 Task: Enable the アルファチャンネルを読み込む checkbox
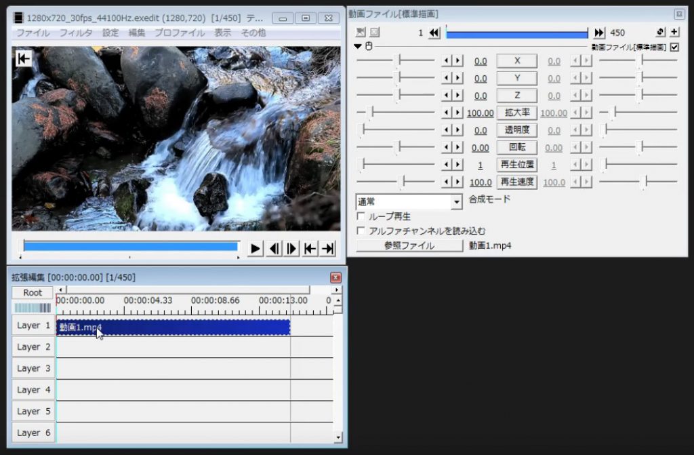click(x=363, y=229)
